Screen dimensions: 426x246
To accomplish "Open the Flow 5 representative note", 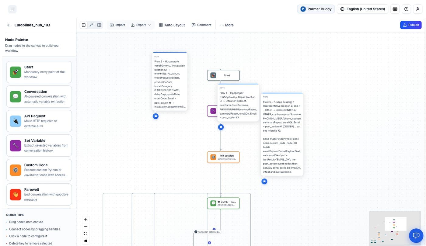I will 282,134.
